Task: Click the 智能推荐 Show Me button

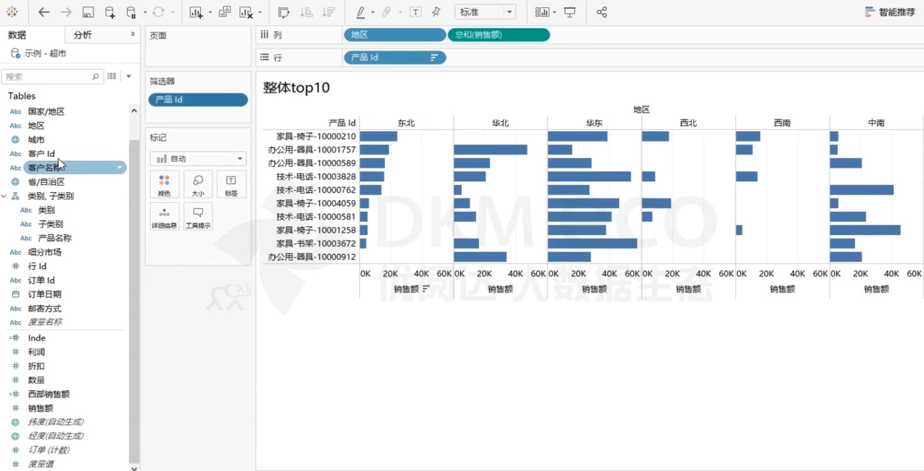Action: tap(890, 12)
